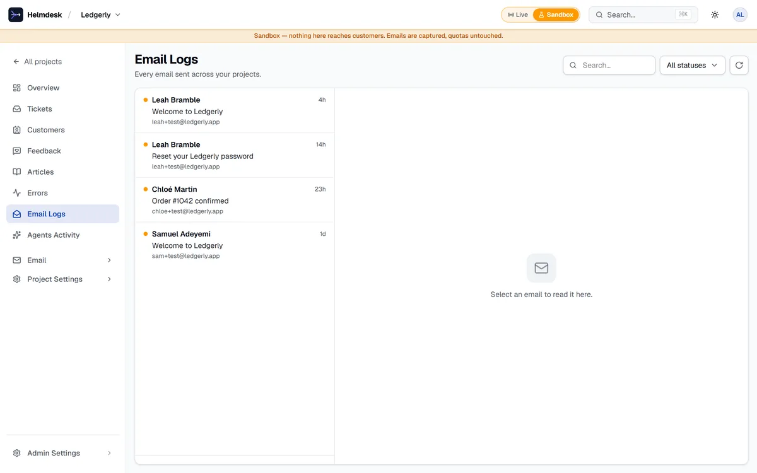Click the Helmdesk logo icon
This screenshot has width=757, height=473.
click(16, 15)
